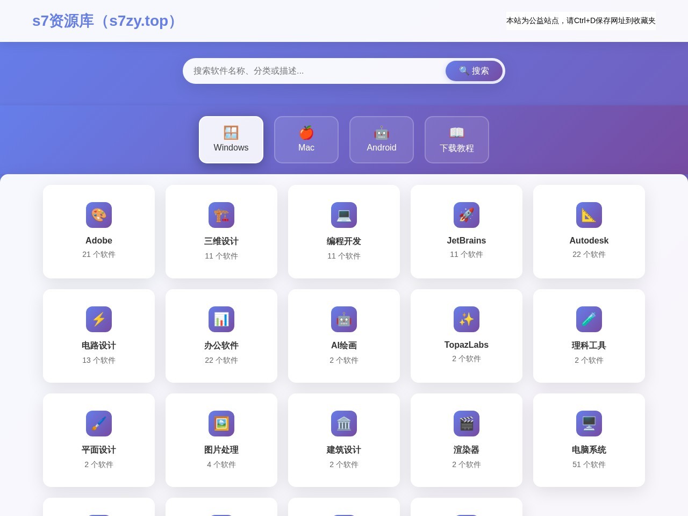Click the Autodesk triangle ruler icon

589,215
